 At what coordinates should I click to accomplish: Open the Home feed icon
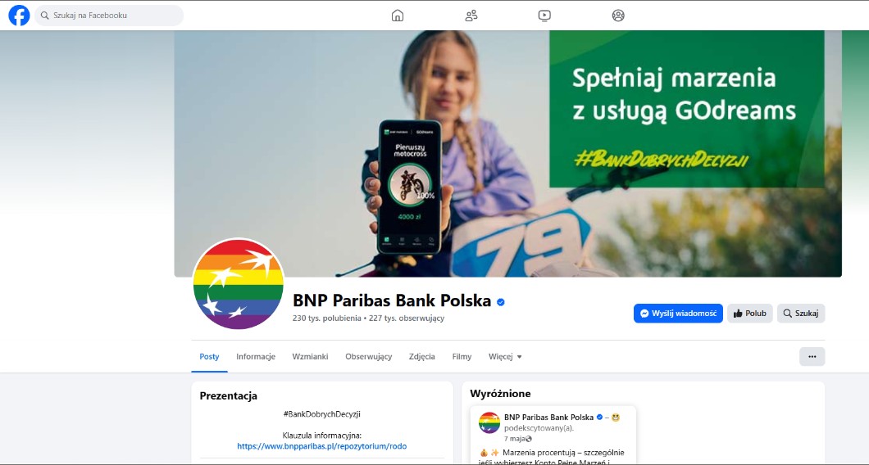coord(398,16)
